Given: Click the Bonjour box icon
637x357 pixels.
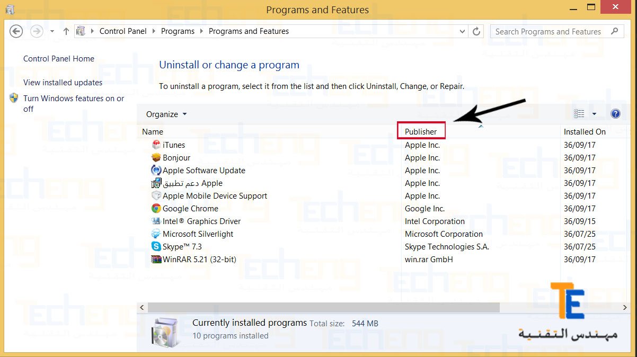Looking at the screenshot, I should 156,157.
